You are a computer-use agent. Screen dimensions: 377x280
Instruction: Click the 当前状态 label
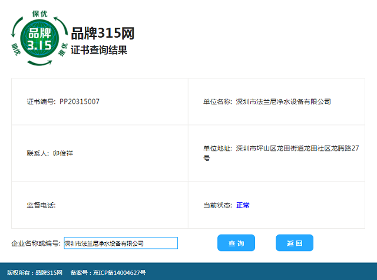pos(217,205)
